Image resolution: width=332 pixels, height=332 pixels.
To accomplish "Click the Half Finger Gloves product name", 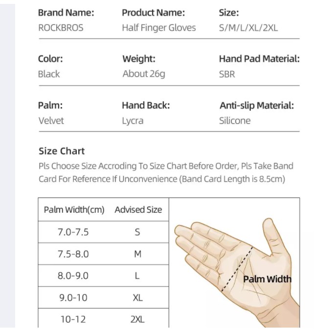I will (x=159, y=28).
